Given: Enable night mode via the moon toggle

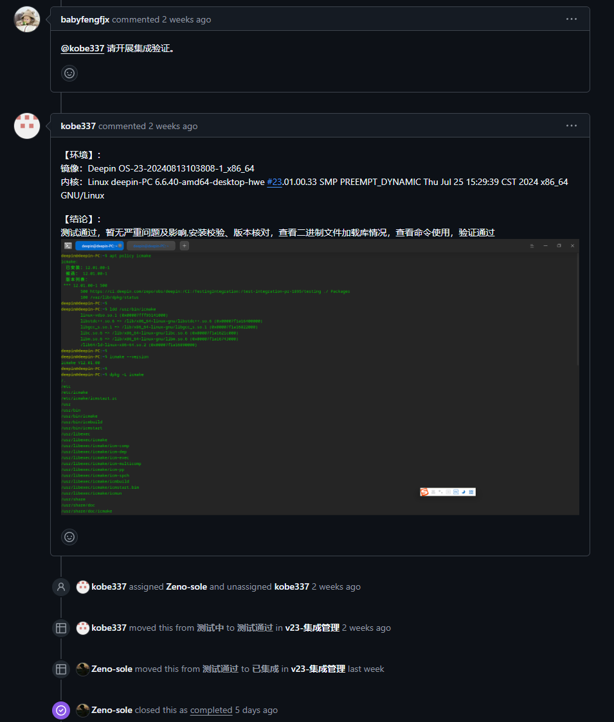Looking at the screenshot, I should (x=464, y=491).
